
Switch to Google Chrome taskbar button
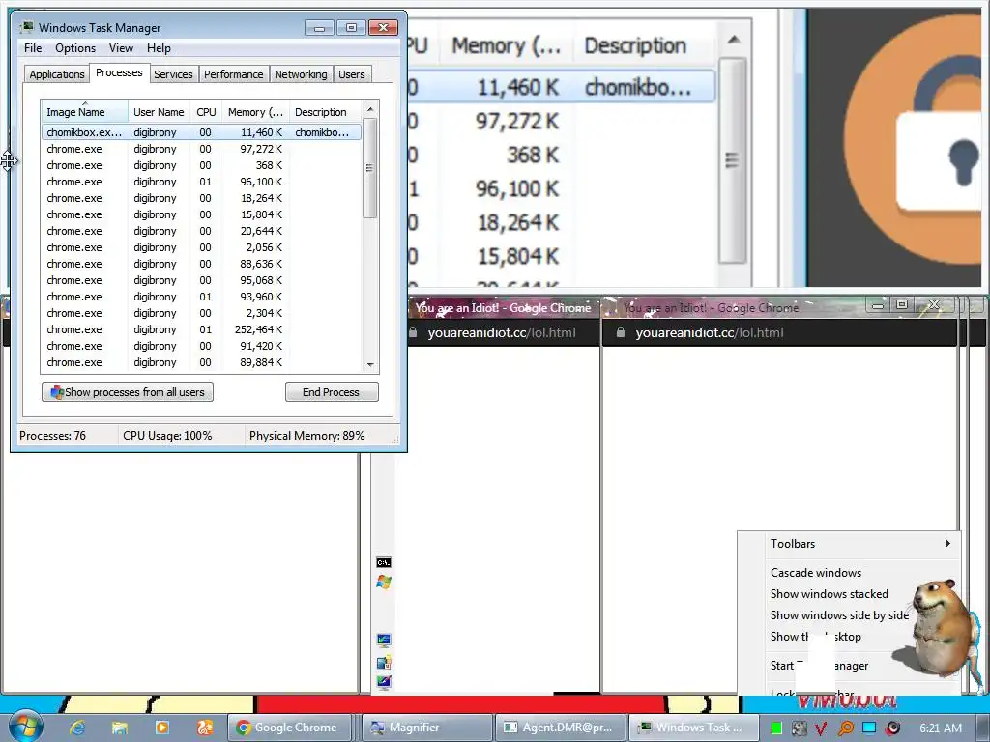[289, 728]
